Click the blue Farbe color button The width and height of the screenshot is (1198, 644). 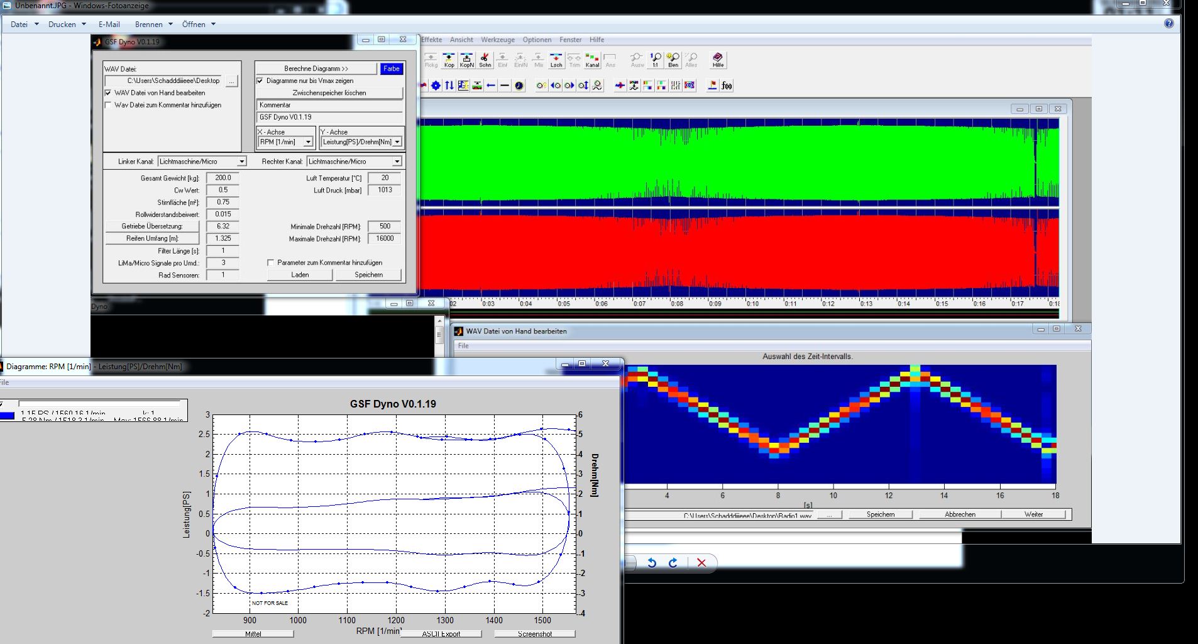(x=392, y=69)
